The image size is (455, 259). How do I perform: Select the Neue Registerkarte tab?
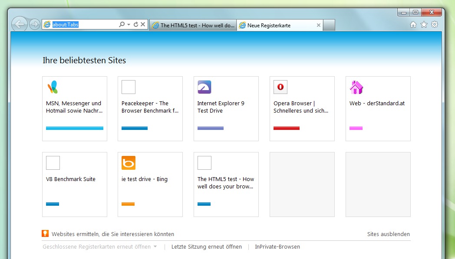[x=280, y=25]
